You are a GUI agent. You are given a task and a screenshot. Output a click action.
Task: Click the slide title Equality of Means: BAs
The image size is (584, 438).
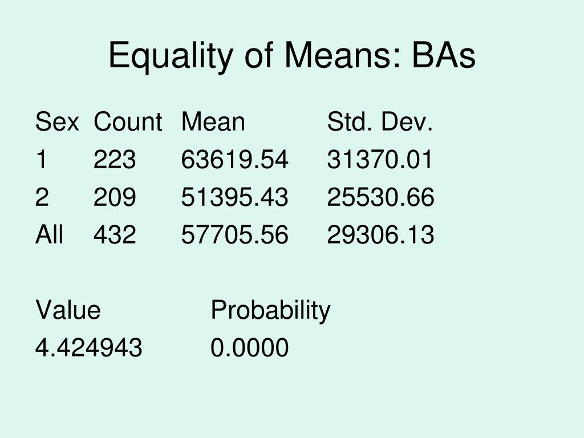point(292,56)
